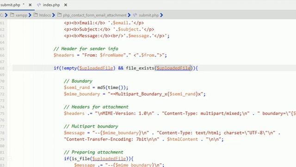Click $headers variable on line 66
The image size is (296, 167).
point(64,55)
